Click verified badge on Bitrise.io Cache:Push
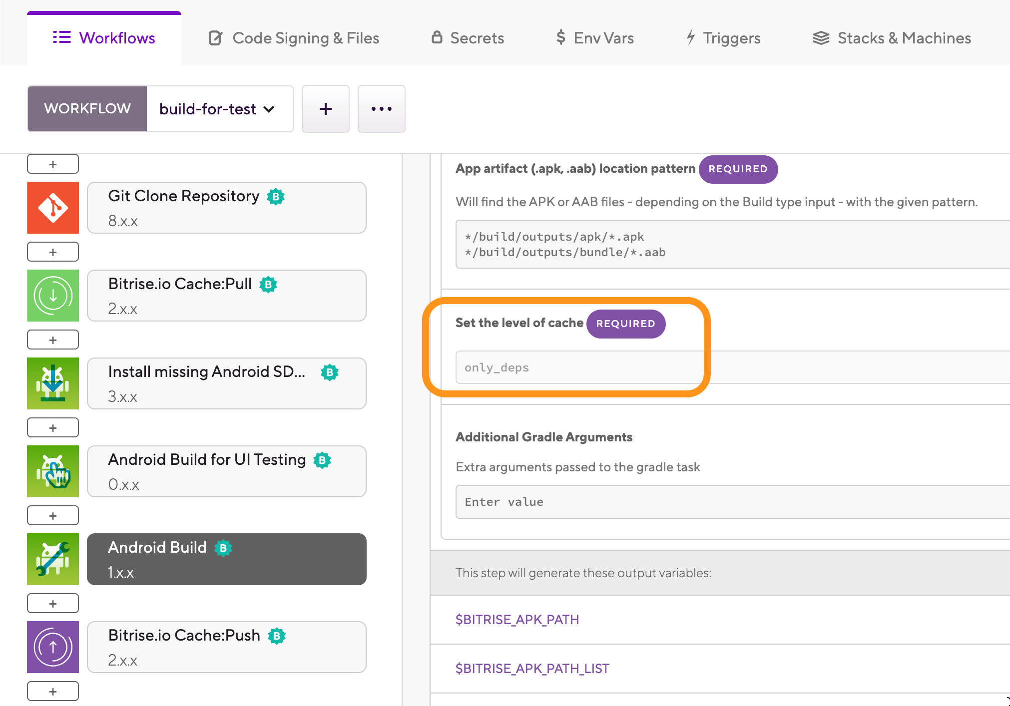 coord(277,636)
